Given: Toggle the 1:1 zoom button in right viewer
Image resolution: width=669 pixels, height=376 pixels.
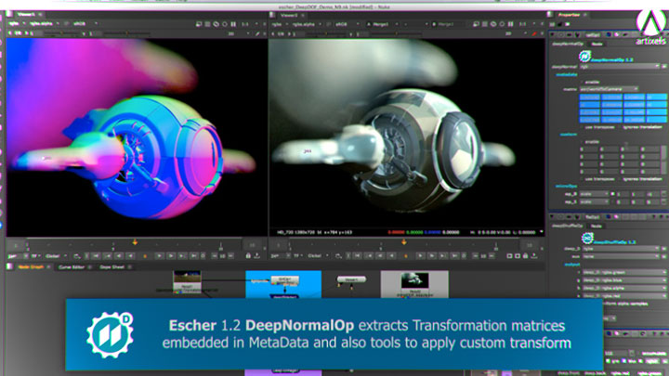Looking at the screenshot, I should pyautogui.click(x=522, y=24).
